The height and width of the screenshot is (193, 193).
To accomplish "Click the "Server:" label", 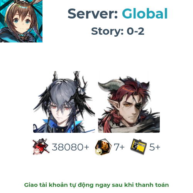I will [x=93, y=14].
